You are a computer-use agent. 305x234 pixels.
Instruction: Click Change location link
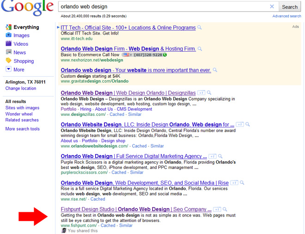21,88
